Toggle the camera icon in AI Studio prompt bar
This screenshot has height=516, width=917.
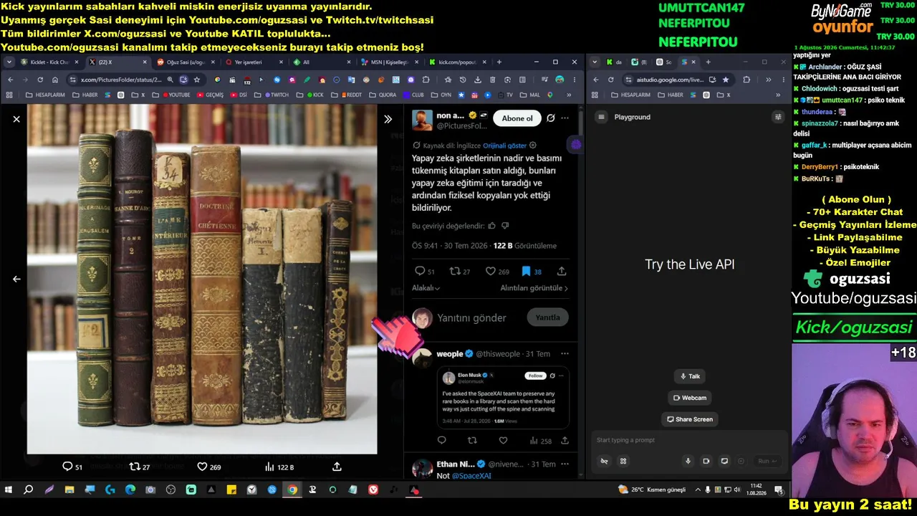click(706, 461)
